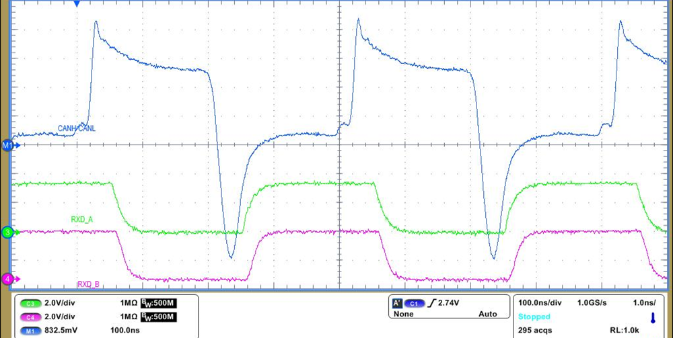Click the M1 math badge in readout

[30, 330]
